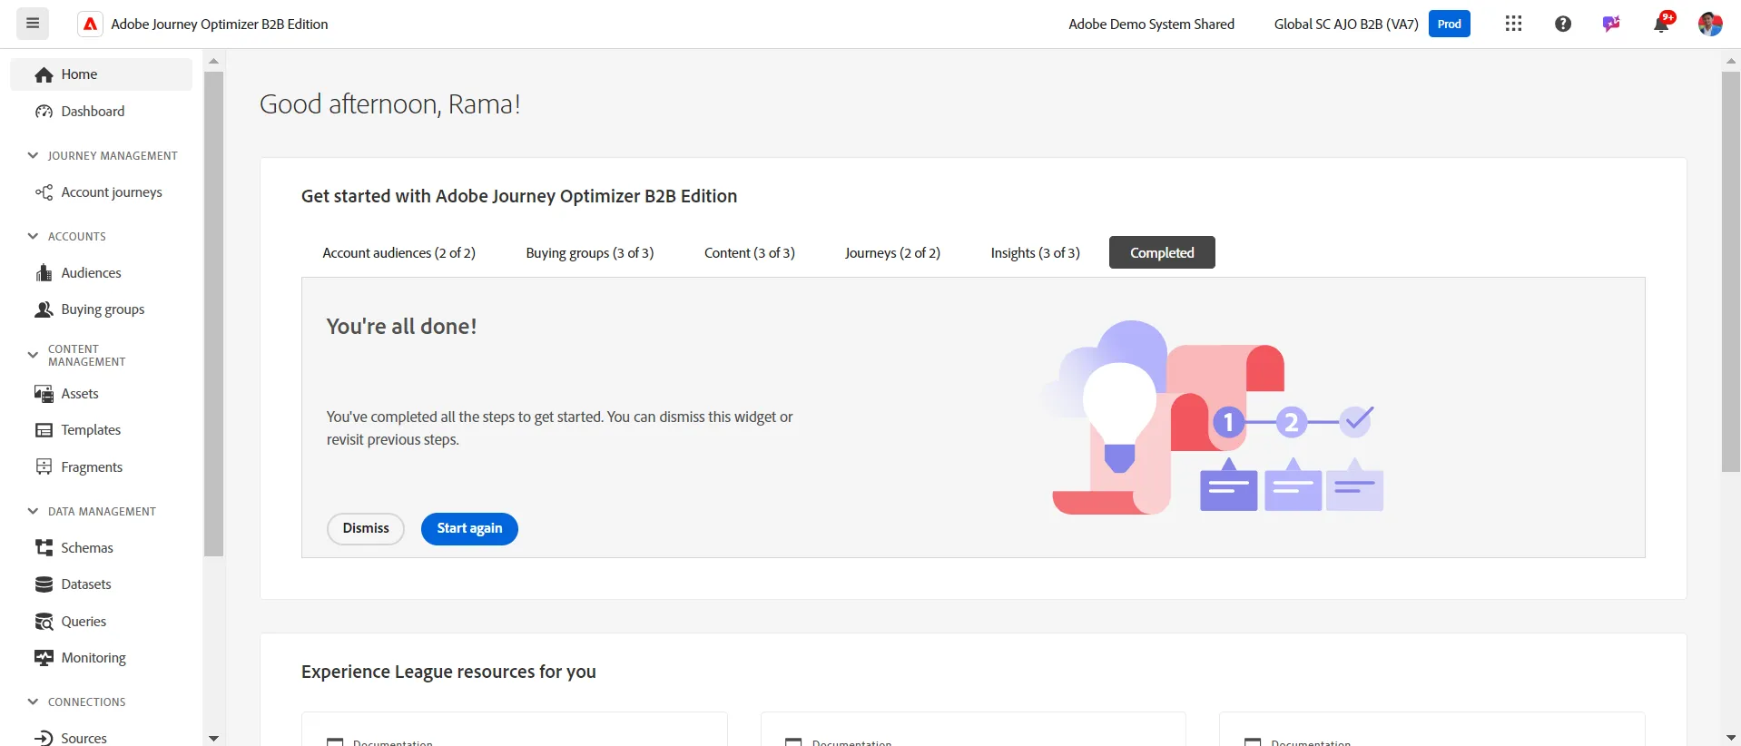The height and width of the screenshot is (746, 1741).
Task: Open the user profile avatar
Action: (1710, 24)
